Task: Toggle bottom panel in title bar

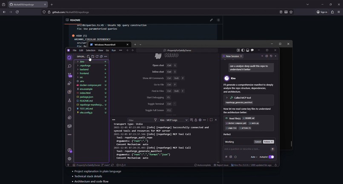Action: point(247,50)
